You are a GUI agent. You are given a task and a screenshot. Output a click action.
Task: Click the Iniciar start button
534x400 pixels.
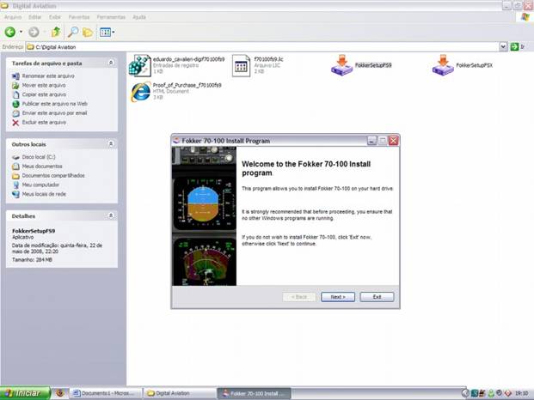pos(25,393)
